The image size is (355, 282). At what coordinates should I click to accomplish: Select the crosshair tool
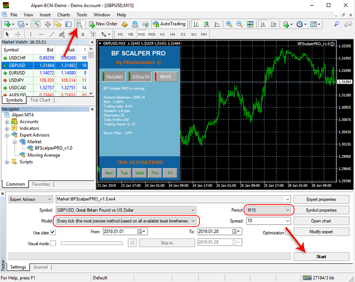18,34
